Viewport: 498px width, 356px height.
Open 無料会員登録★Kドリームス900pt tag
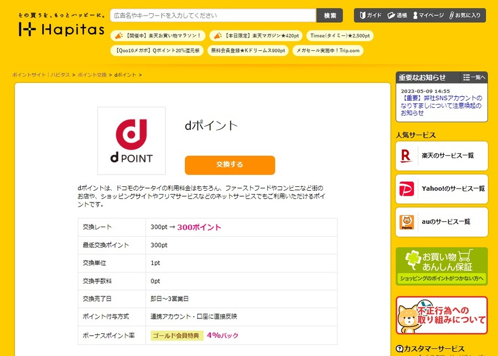(x=248, y=50)
